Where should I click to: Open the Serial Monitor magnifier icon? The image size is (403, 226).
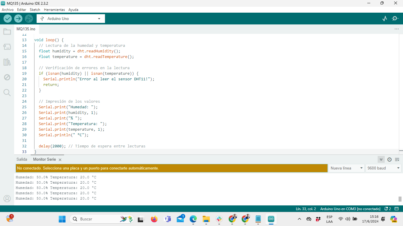coord(395,19)
